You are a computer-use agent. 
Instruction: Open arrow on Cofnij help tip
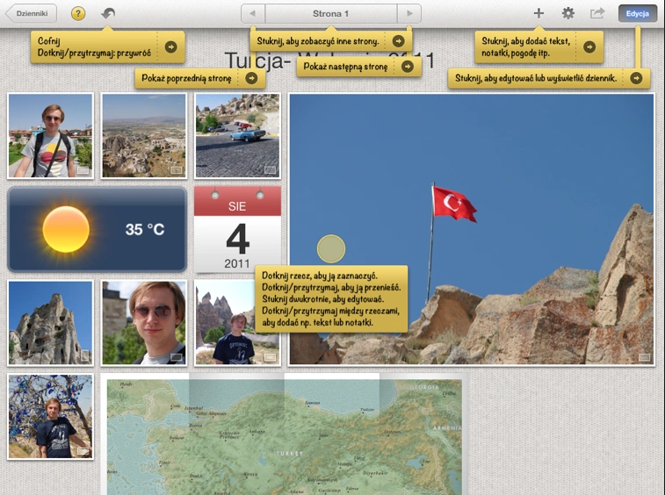(x=171, y=47)
